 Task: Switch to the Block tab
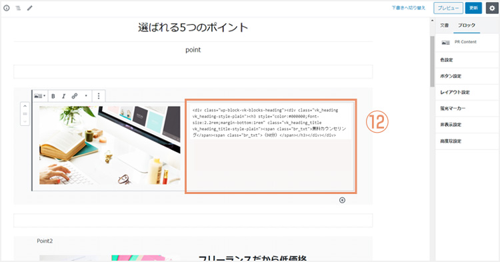467,25
